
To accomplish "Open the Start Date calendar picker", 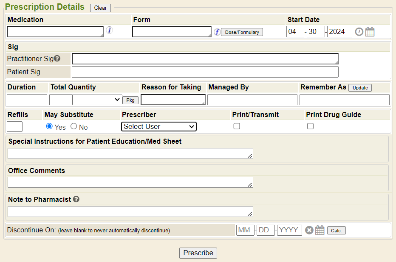I will (x=370, y=32).
